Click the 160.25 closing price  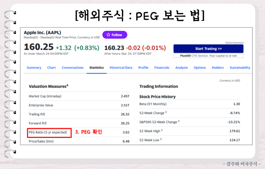[x=39, y=47]
